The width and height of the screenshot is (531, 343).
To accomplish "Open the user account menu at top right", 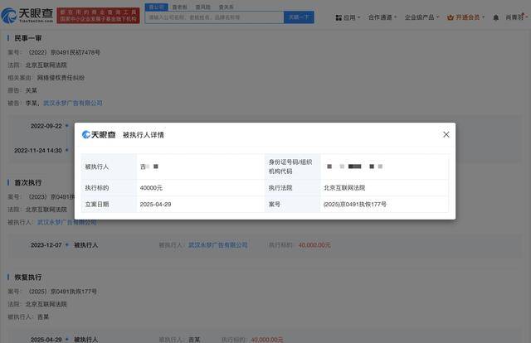I will coord(516,17).
